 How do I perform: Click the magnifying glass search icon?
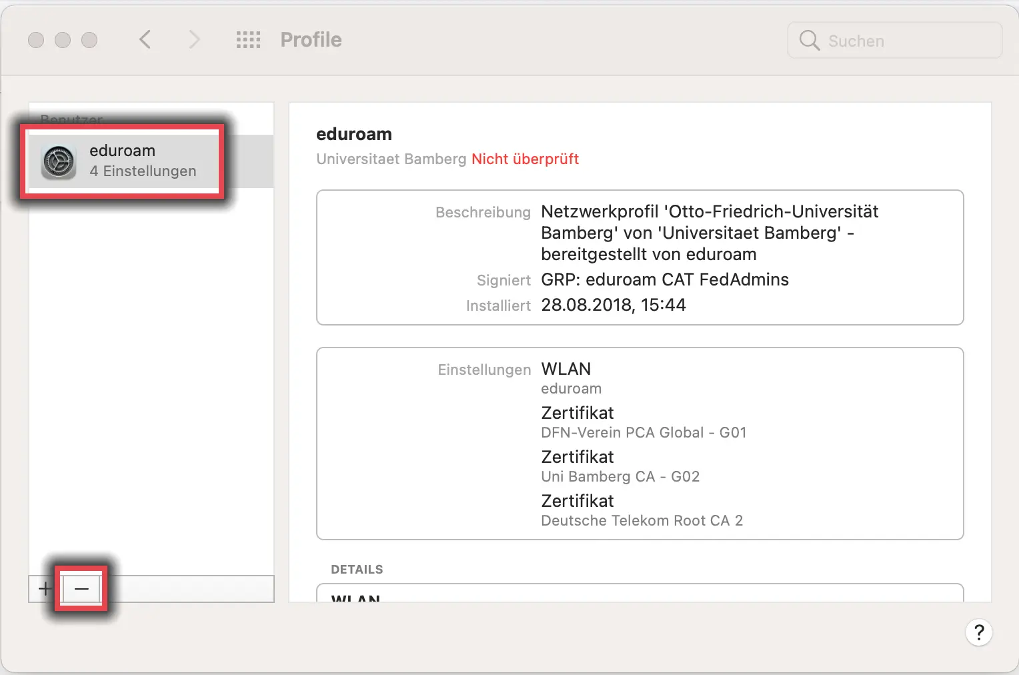[809, 41]
